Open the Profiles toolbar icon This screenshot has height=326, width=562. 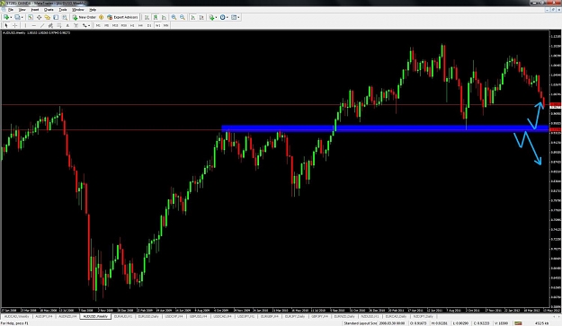(x=17, y=17)
